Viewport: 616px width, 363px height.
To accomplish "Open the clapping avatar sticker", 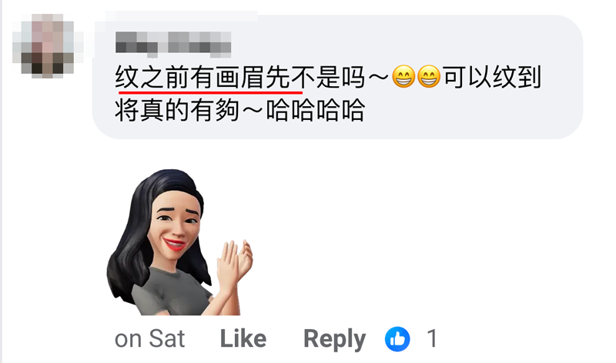I will 179,242.
